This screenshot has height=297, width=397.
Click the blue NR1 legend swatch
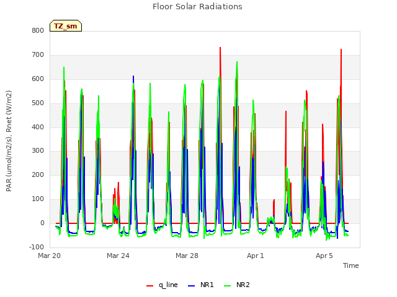(x=192, y=286)
